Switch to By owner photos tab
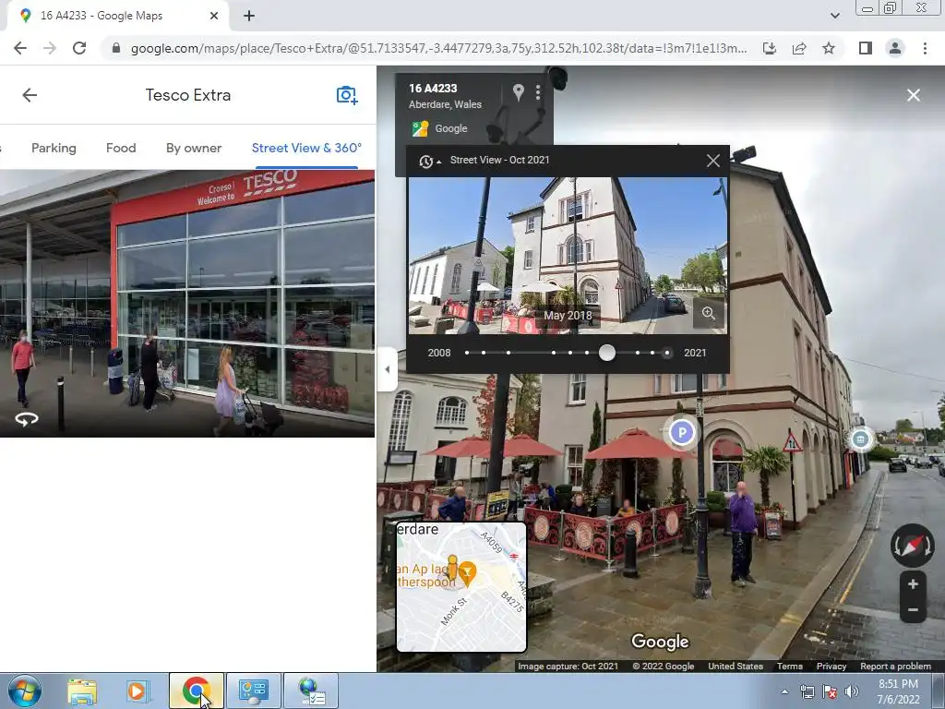 point(194,148)
